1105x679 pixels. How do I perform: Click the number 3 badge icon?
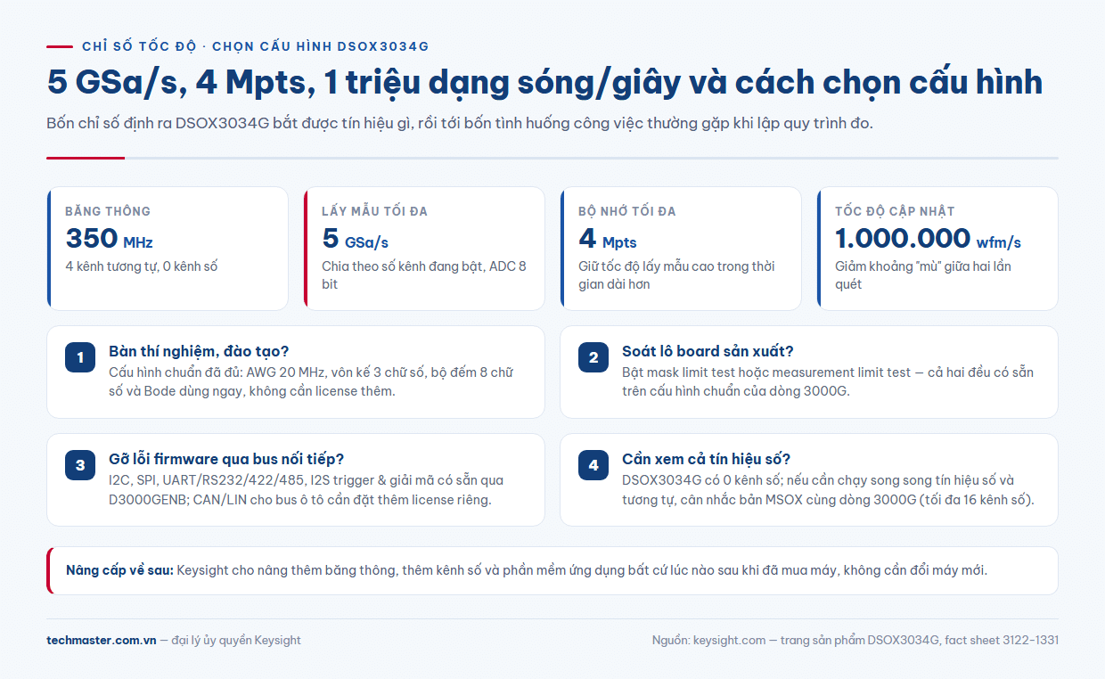coord(80,465)
